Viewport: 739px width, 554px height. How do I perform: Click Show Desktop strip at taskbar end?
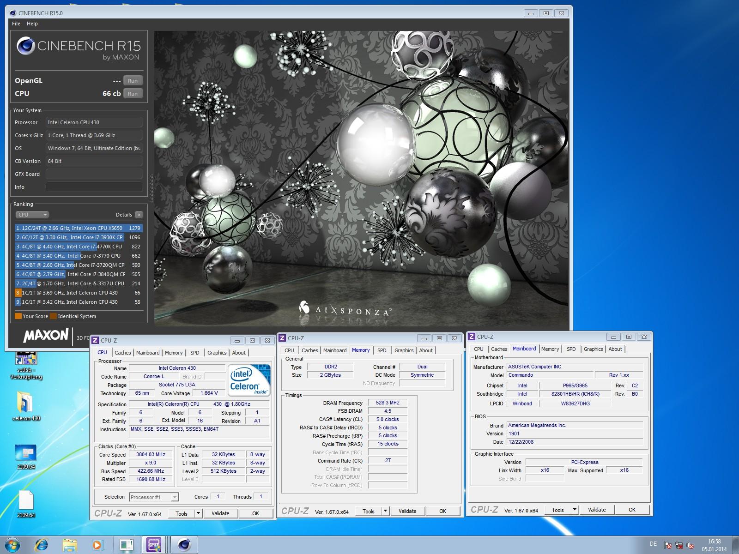tap(736, 545)
